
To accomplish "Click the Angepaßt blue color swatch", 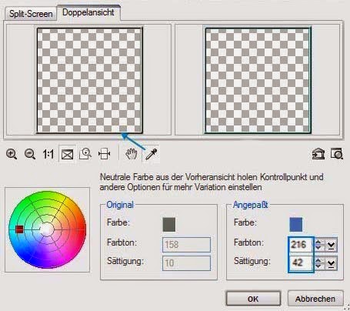I will pos(296,224).
